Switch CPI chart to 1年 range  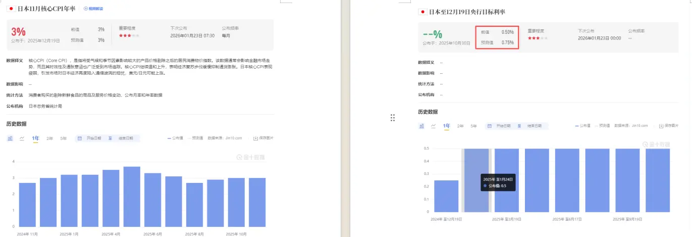[36, 138]
